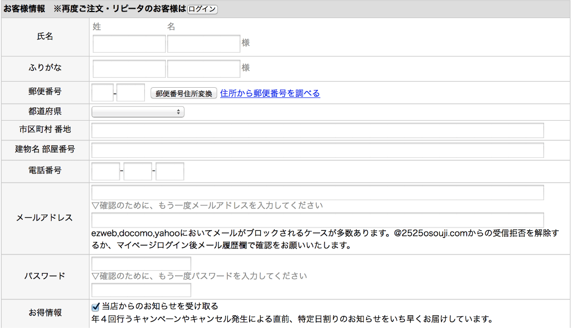Image resolution: width=571 pixels, height=329 pixels.
Task: Open the 都道府県 prefecture dropdown
Action: tap(138, 111)
